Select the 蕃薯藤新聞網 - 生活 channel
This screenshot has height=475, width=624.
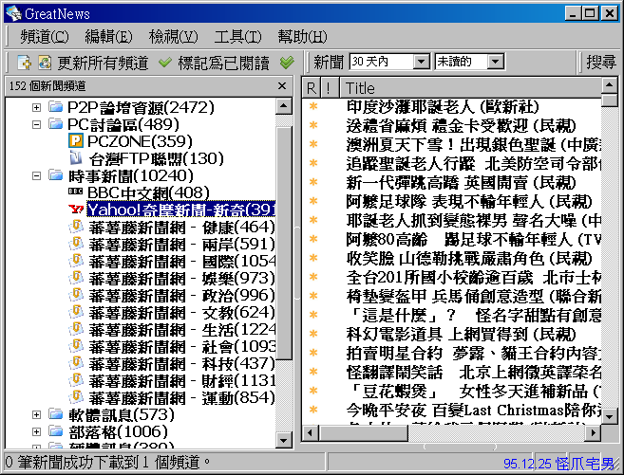click(181, 329)
